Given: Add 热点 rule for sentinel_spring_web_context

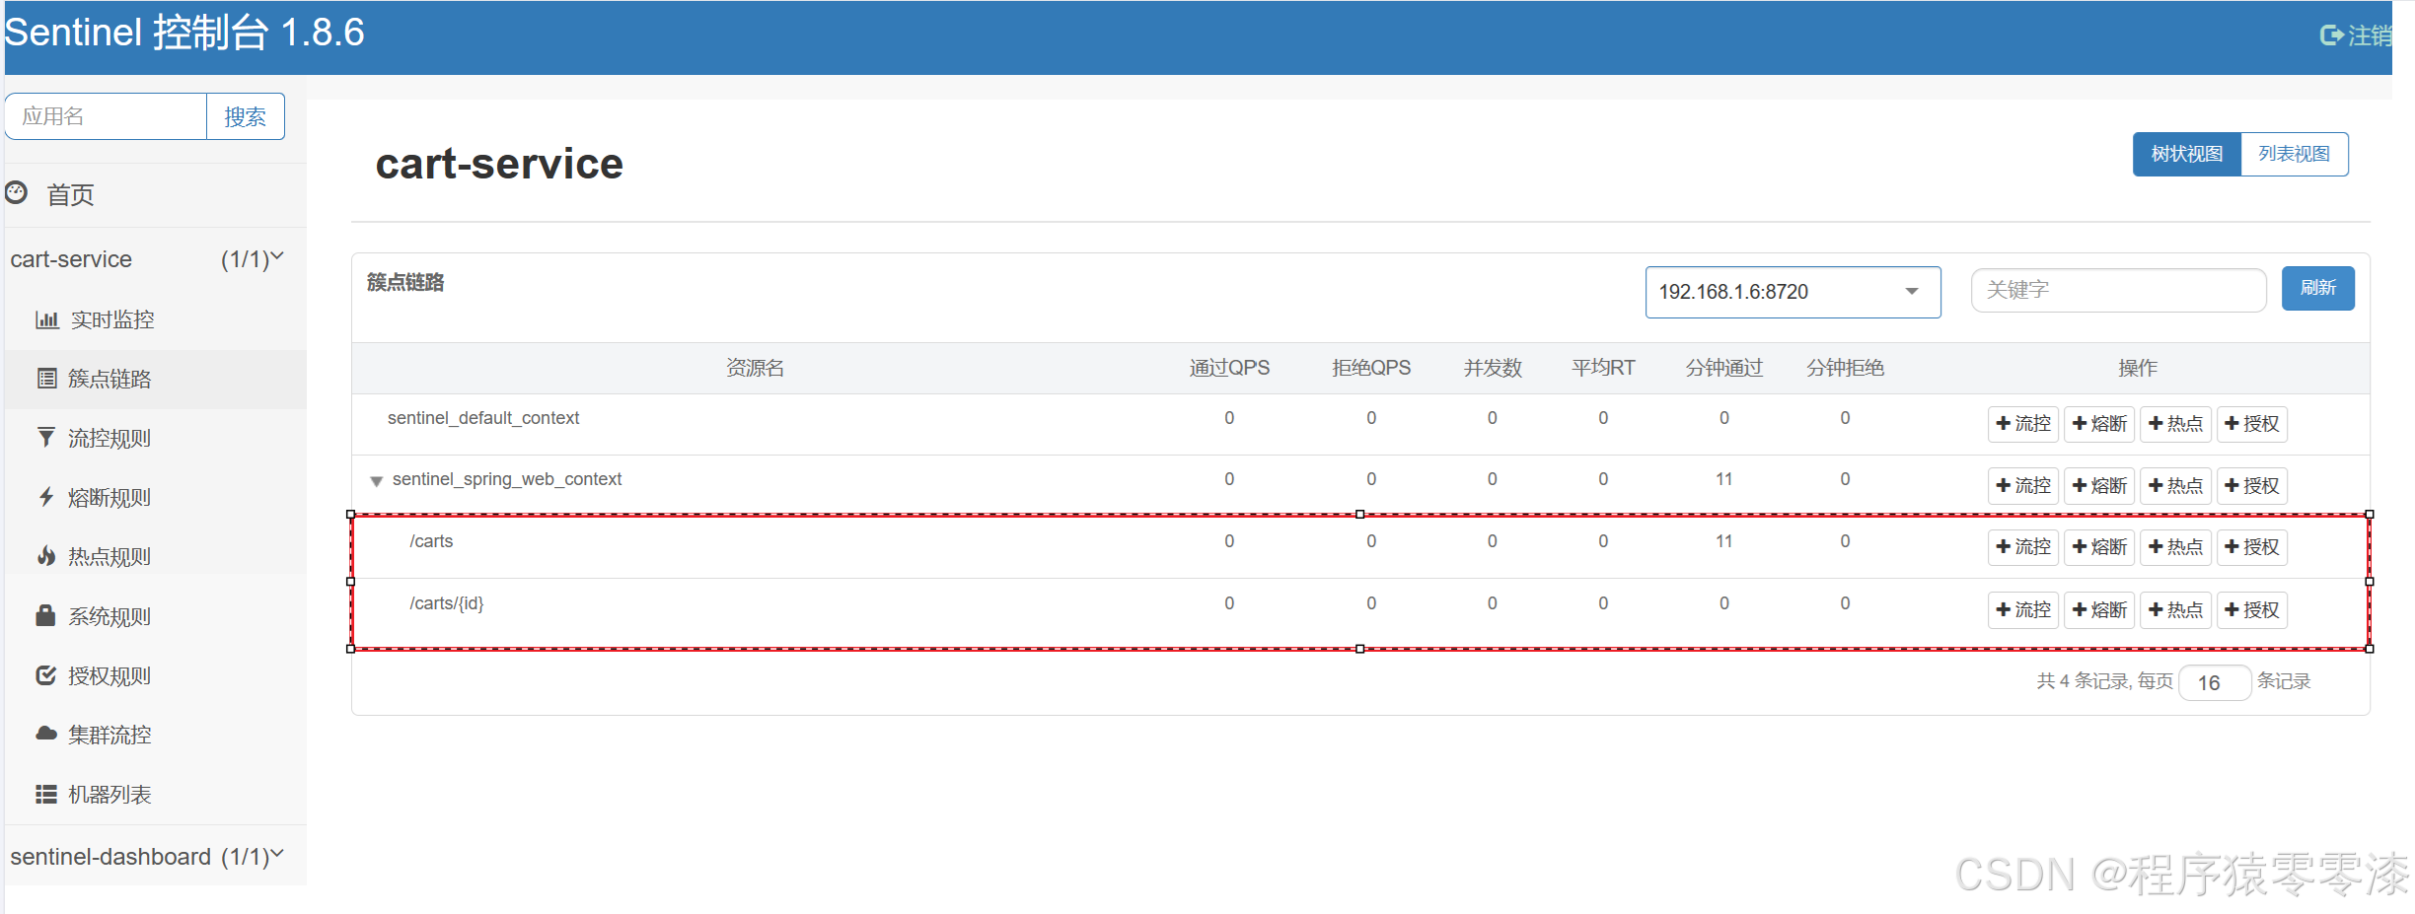Looking at the screenshot, I should (x=2175, y=486).
